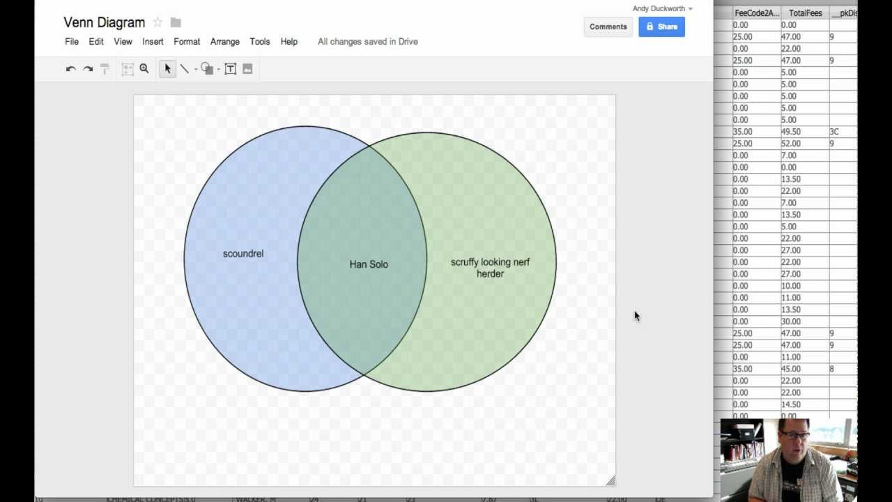Click the Undo arrow icon
The image size is (892, 502).
coord(70,69)
